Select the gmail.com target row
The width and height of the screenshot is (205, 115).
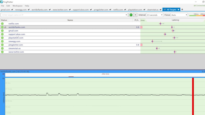tap(102, 31)
